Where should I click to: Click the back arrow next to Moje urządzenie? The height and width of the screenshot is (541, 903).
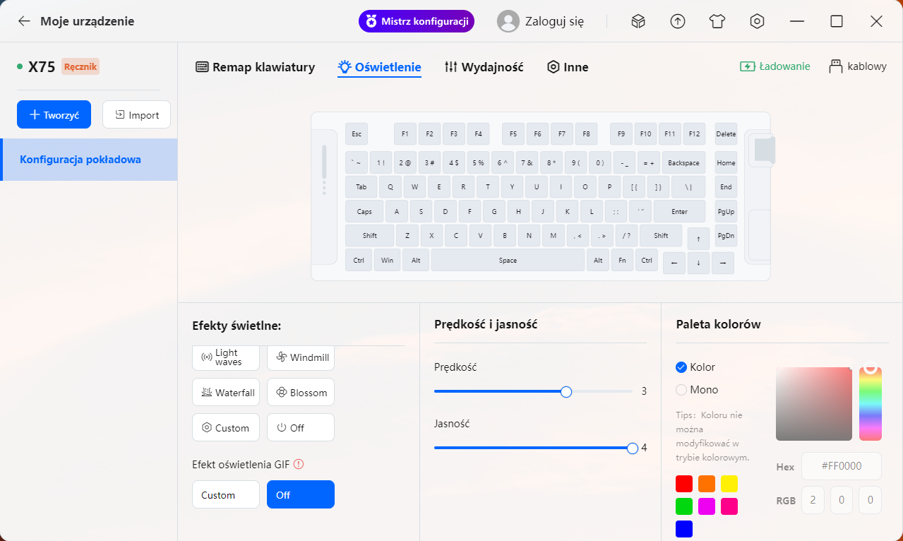(24, 21)
